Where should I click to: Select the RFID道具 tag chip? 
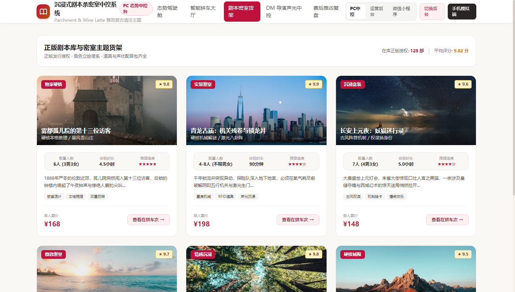coord(226,197)
